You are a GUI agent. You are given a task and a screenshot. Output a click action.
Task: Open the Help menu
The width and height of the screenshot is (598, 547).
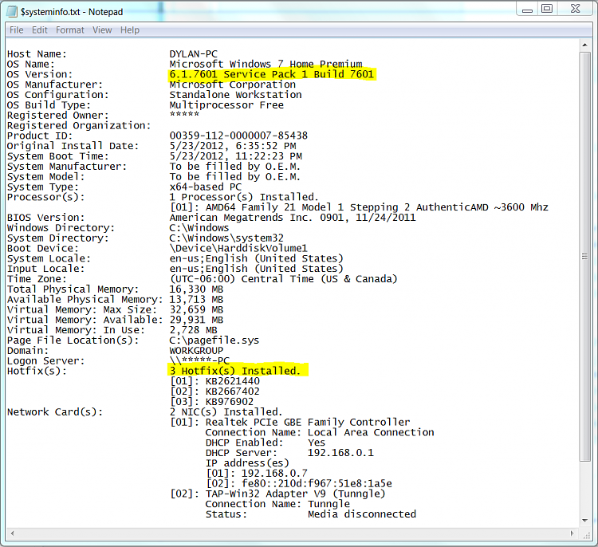(x=130, y=30)
